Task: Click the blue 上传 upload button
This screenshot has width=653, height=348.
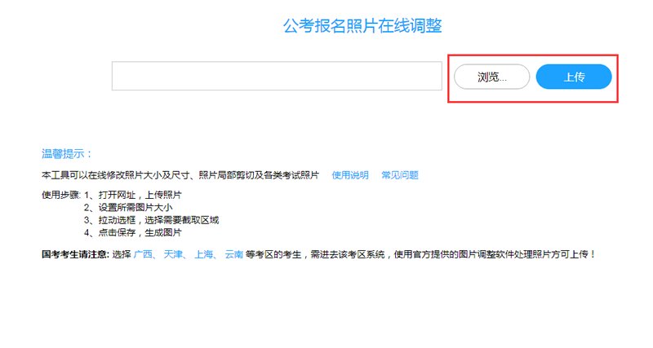Action: point(574,77)
